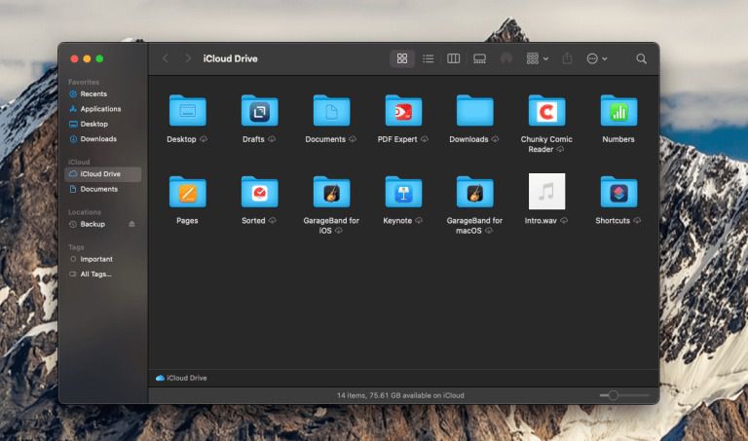Image resolution: width=748 pixels, height=441 pixels.
Task: Select Recents in the sidebar
Action: [93, 93]
